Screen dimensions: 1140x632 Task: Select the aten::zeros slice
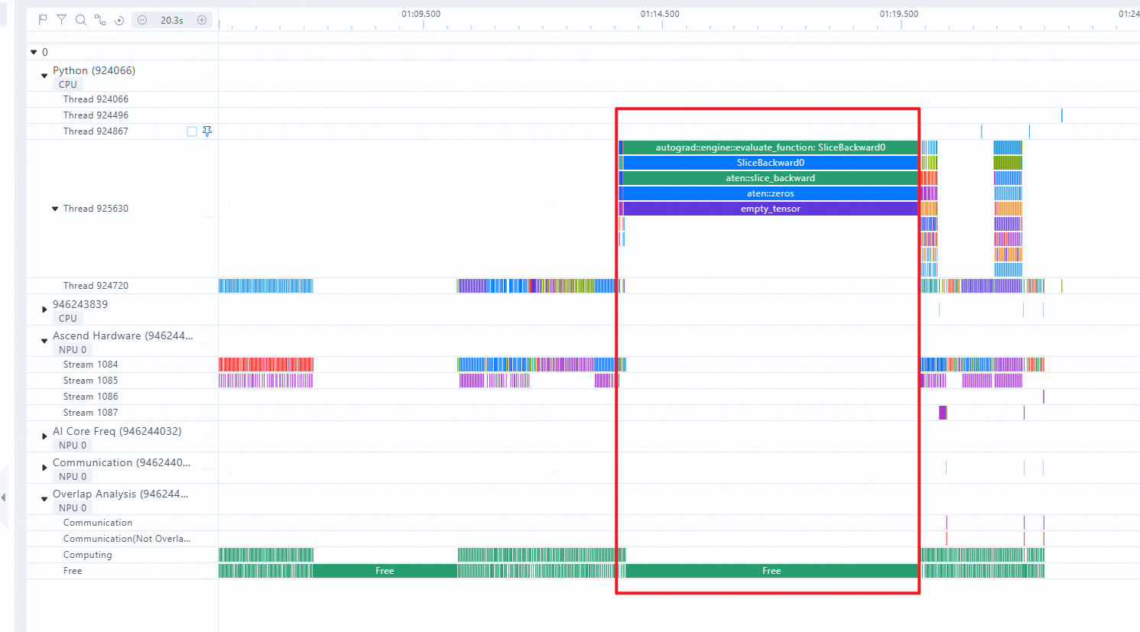click(x=770, y=193)
